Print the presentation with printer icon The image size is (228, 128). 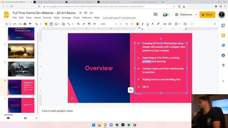[x=25, y=24]
